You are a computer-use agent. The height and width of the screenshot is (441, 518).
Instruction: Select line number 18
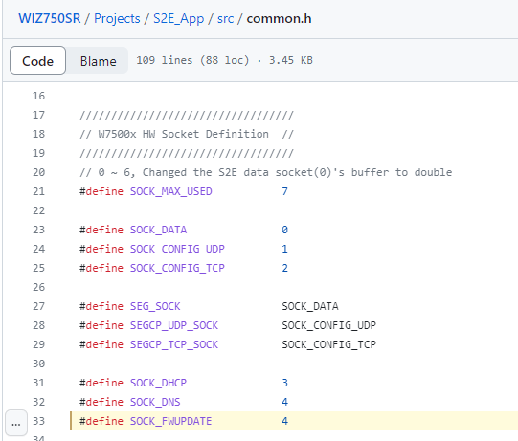click(38, 134)
